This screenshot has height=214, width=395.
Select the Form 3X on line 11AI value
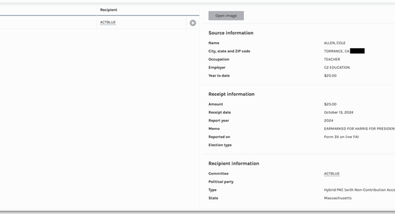pos(341,137)
